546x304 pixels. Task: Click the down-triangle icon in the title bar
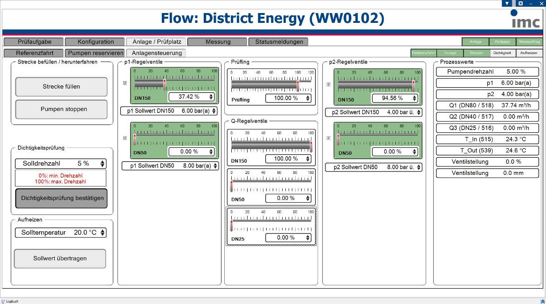(507, 3)
